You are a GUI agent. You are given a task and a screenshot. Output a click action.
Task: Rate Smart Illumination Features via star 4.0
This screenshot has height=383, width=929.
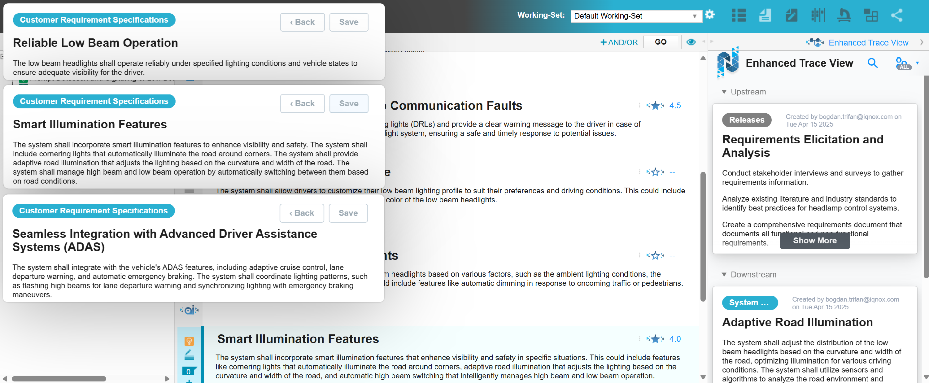coord(655,339)
